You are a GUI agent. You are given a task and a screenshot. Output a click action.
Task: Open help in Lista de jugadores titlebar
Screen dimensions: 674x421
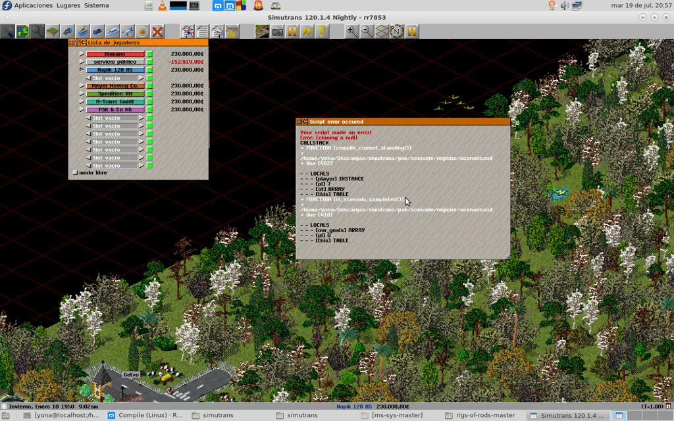pos(78,43)
